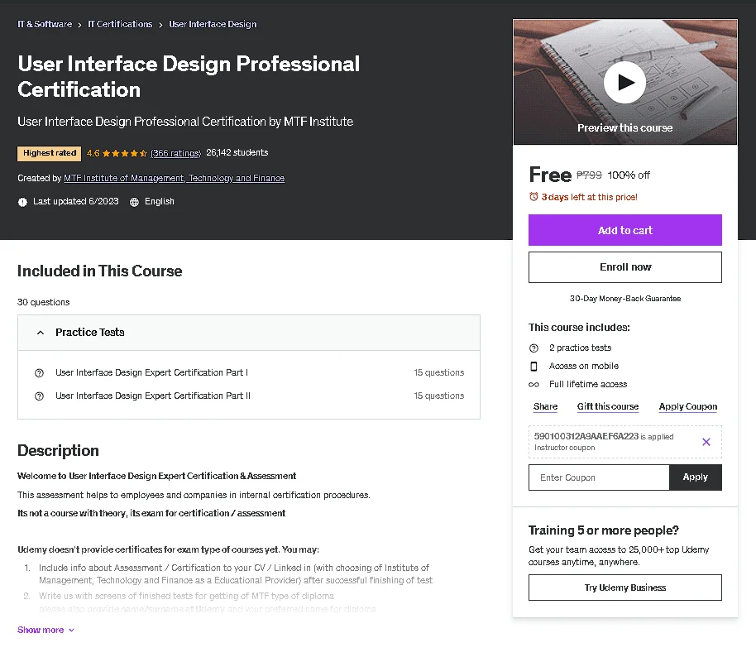Open the 366 ratings link
This screenshot has height=662, width=756.
click(x=175, y=153)
